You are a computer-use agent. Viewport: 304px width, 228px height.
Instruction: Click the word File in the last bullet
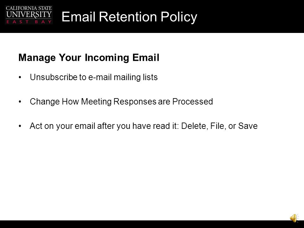click(218, 126)
